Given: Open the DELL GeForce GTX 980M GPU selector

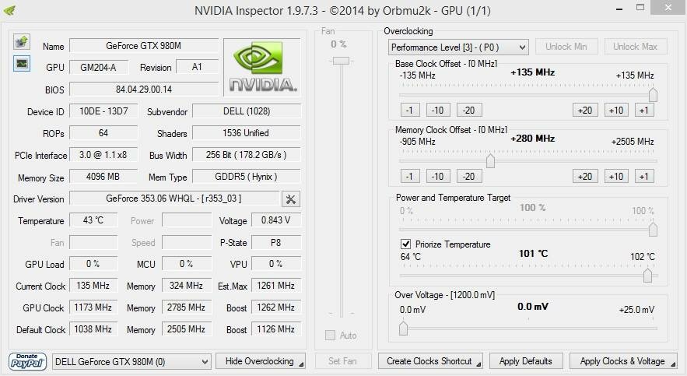Looking at the screenshot, I should pos(131,362).
